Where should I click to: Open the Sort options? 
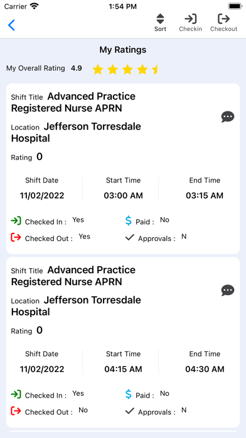[x=160, y=23]
